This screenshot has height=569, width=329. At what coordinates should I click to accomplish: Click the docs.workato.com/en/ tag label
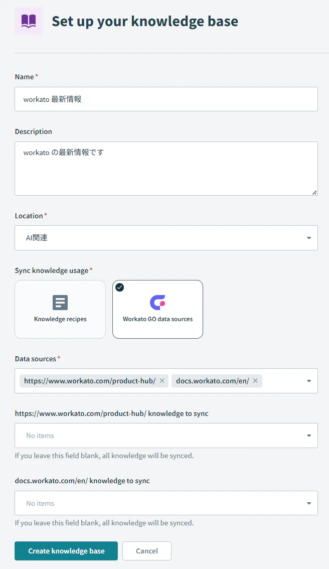tap(213, 381)
